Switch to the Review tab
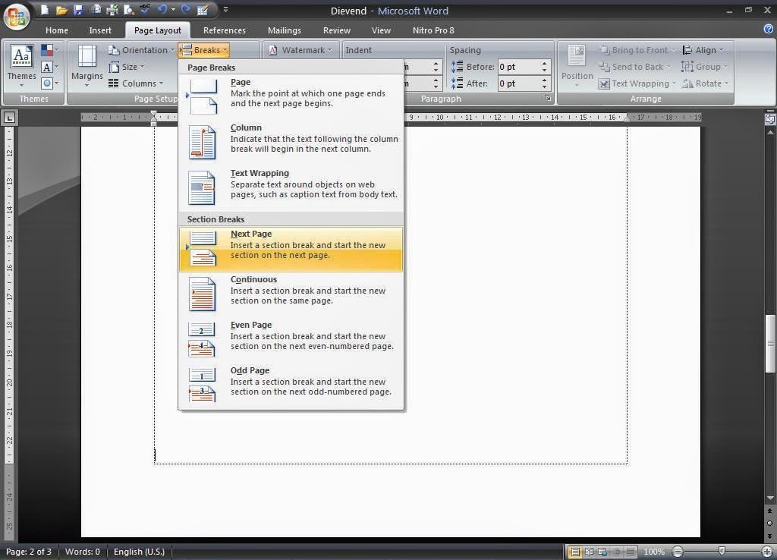Image resolution: width=777 pixels, height=560 pixels. click(337, 30)
